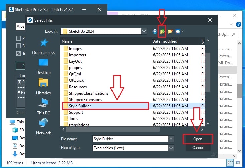Click the file list horizontal scrollbar
The width and height of the screenshot is (245, 168).
tap(113, 129)
